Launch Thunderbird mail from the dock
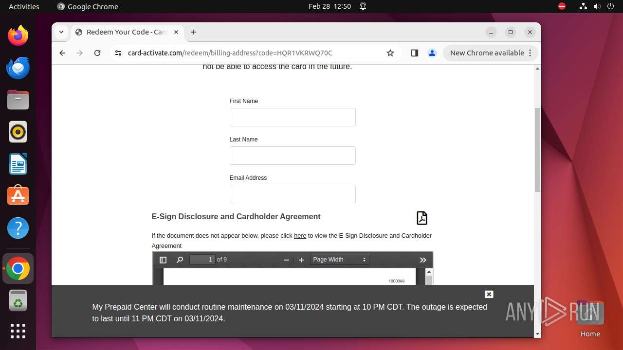 [18, 68]
